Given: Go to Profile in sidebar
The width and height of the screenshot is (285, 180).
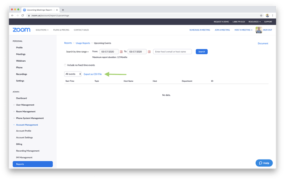Looking at the screenshot, I should pos(19,48).
